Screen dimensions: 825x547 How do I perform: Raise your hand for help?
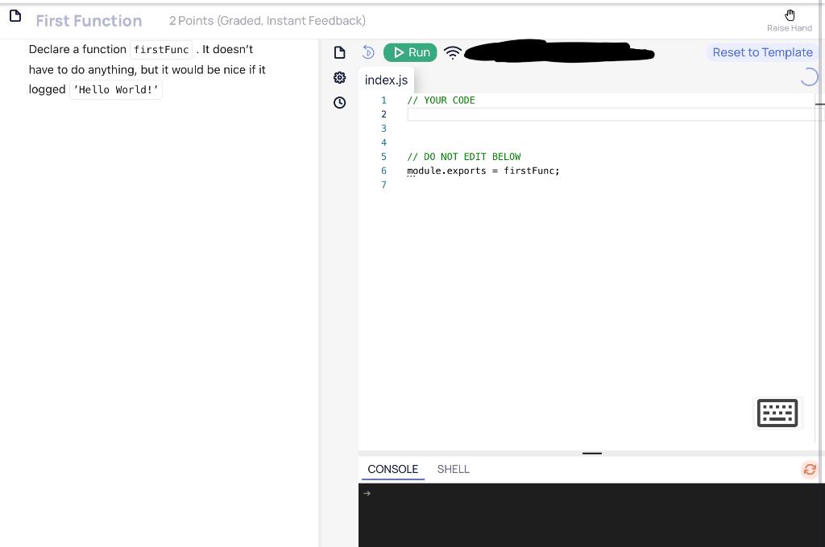[789, 16]
